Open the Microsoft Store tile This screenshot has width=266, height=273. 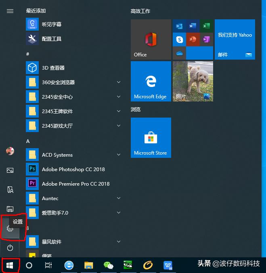[151, 138]
